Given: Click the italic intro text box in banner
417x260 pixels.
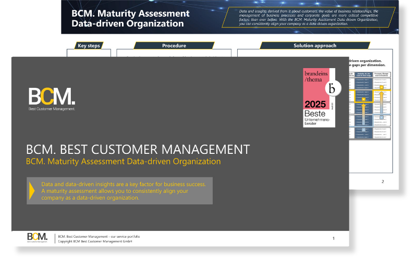Looking at the screenshot, I should pos(309,17).
